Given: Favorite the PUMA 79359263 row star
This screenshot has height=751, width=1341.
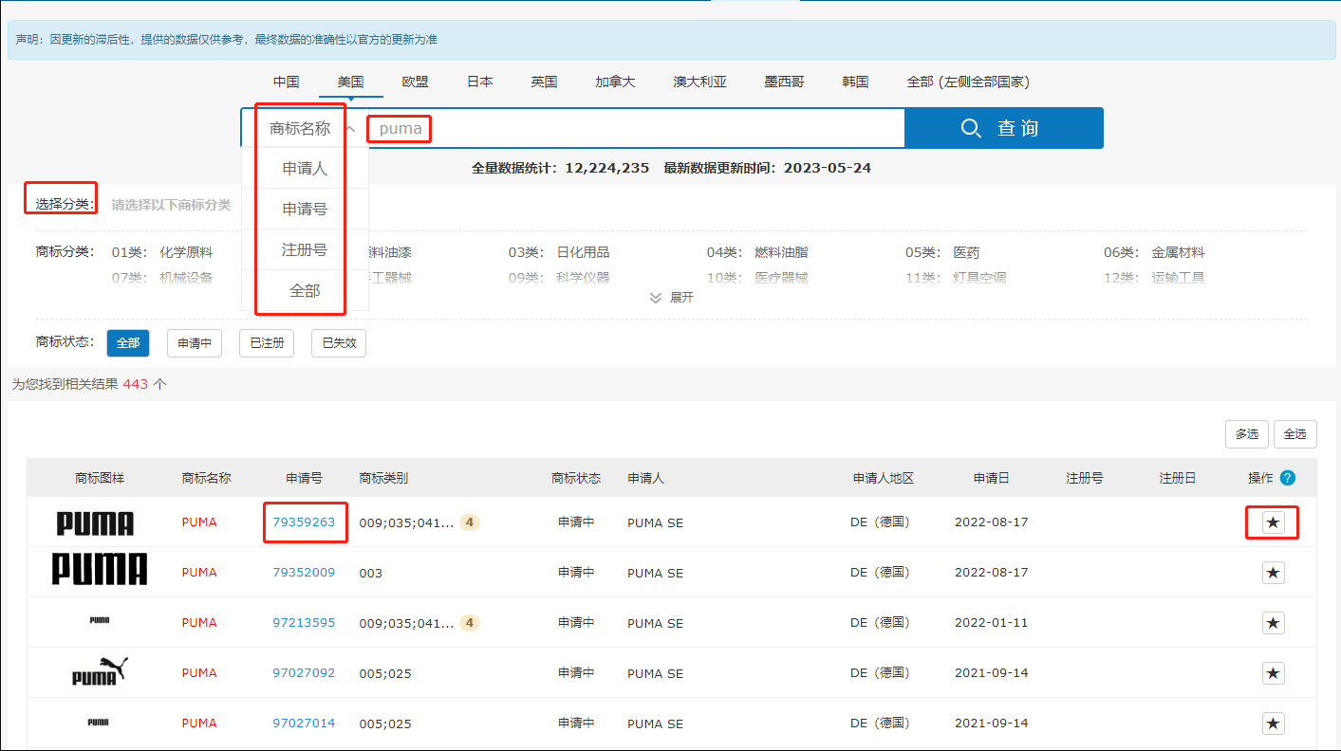Looking at the screenshot, I should tap(1273, 522).
